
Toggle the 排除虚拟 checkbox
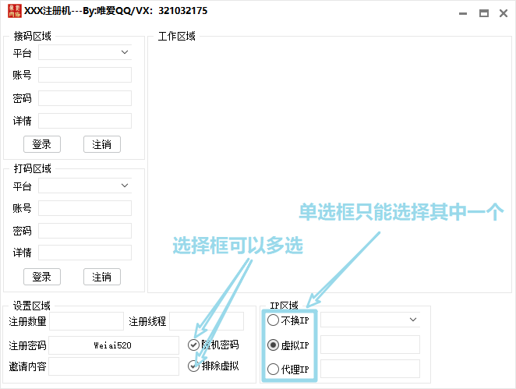[x=193, y=366]
